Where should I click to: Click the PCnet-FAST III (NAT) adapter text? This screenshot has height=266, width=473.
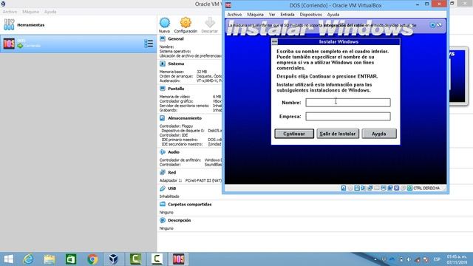(x=203, y=180)
